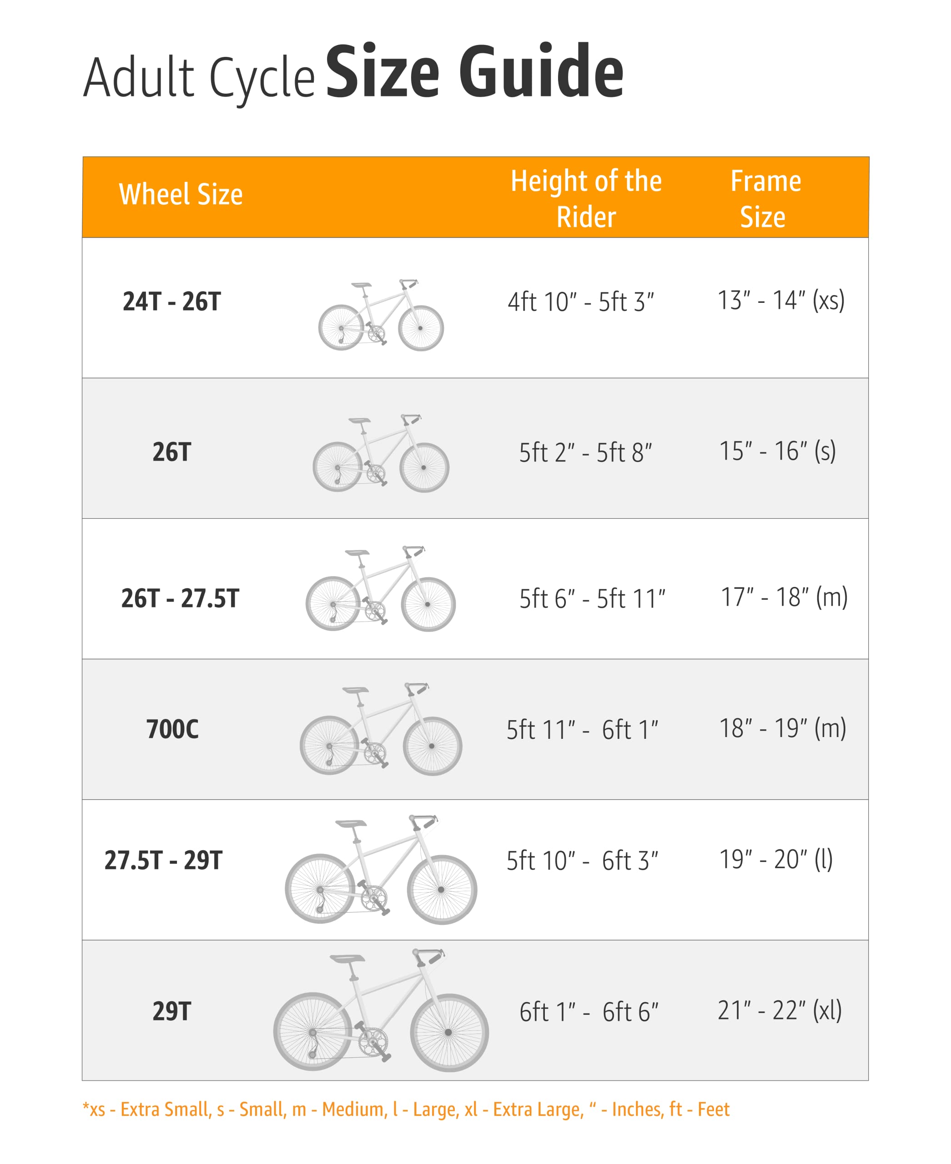Click frame size 21″ - 22″ (xl)
Viewport: 951px width, 1164px height.
tap(779, 1011)
